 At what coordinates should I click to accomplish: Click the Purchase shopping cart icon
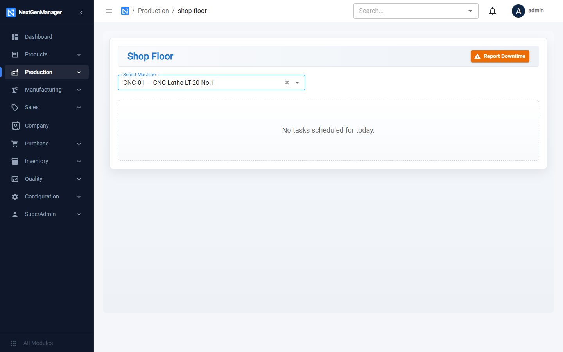click(15, 144)
